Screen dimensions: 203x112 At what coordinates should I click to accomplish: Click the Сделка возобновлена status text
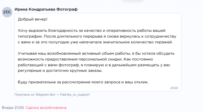(46, 108)
